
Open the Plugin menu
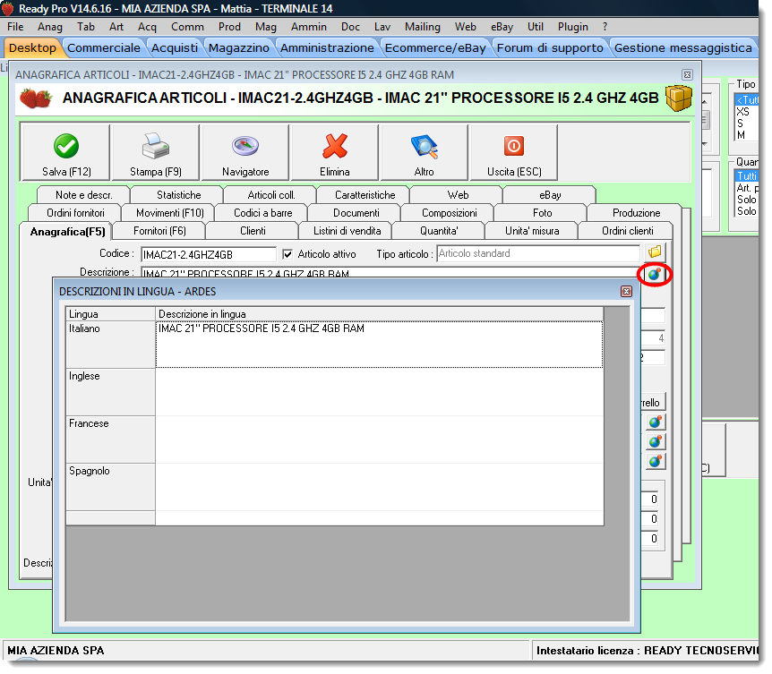pyautogui.click(x=572, y=27)
